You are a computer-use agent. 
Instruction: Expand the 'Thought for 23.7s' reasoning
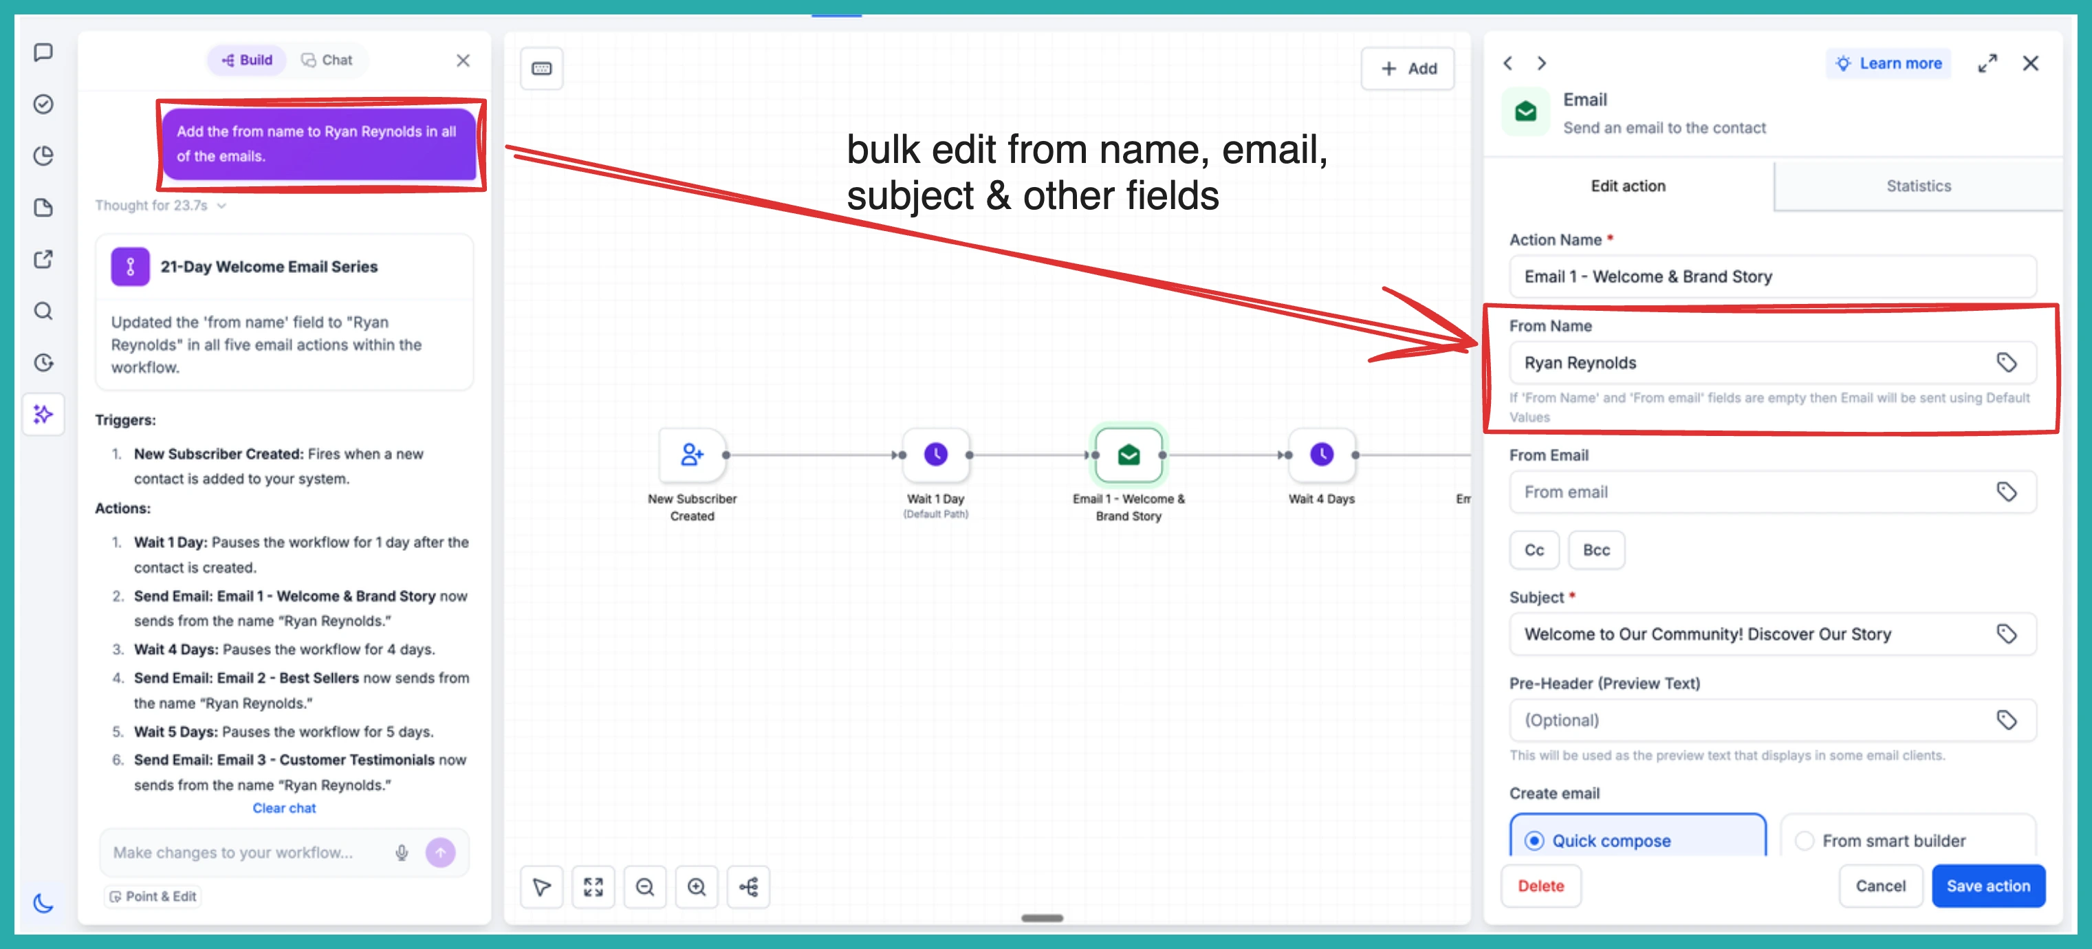click(x=160, y=206)
